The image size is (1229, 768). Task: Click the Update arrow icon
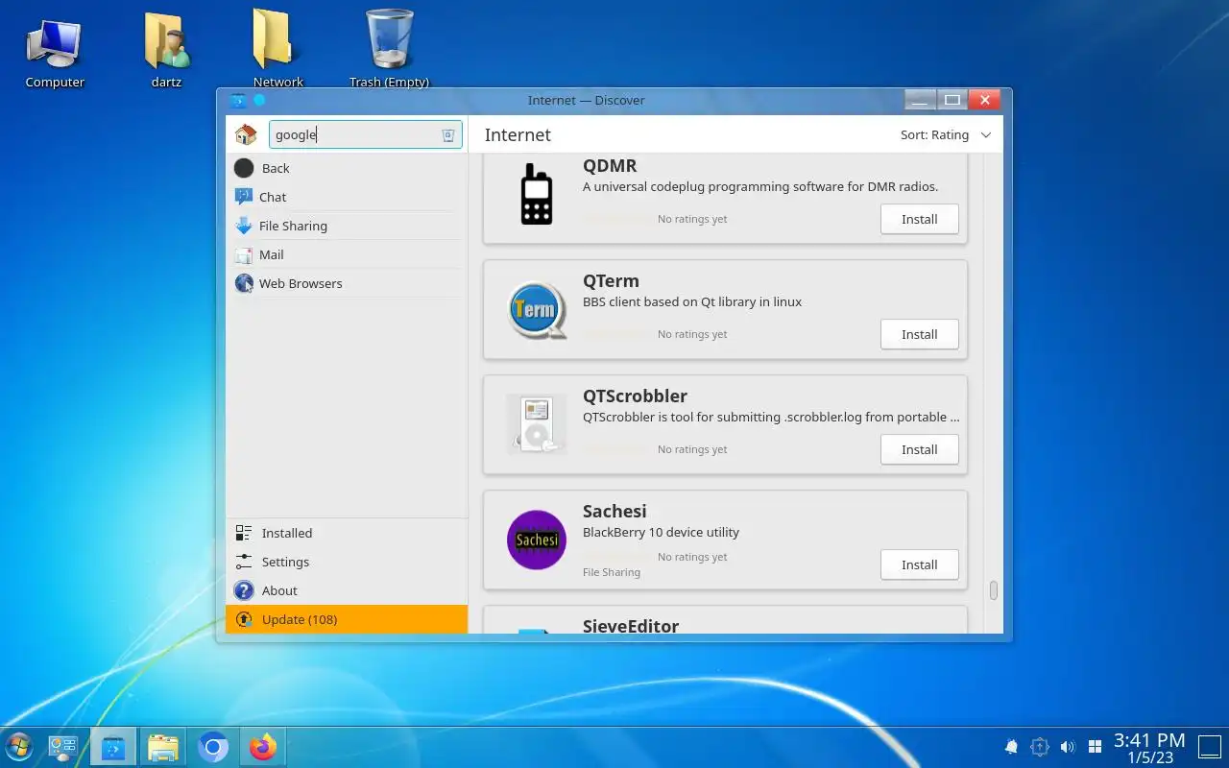244,619
